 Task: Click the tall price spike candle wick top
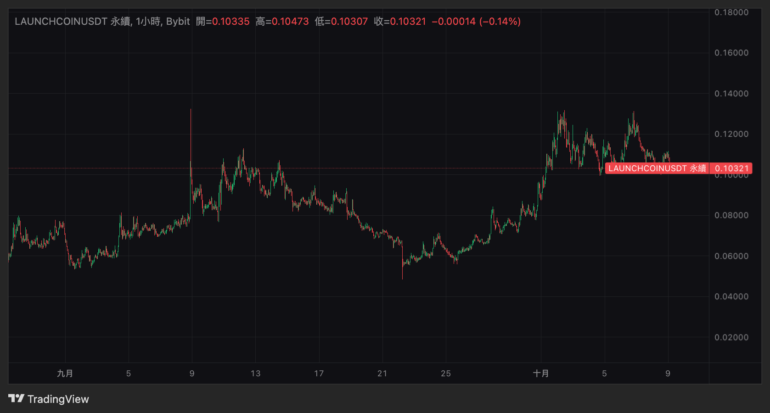191,110
